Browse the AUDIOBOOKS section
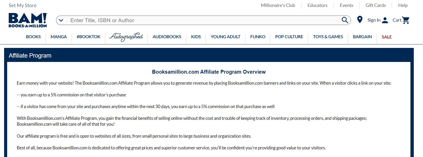 coord(167,37)
